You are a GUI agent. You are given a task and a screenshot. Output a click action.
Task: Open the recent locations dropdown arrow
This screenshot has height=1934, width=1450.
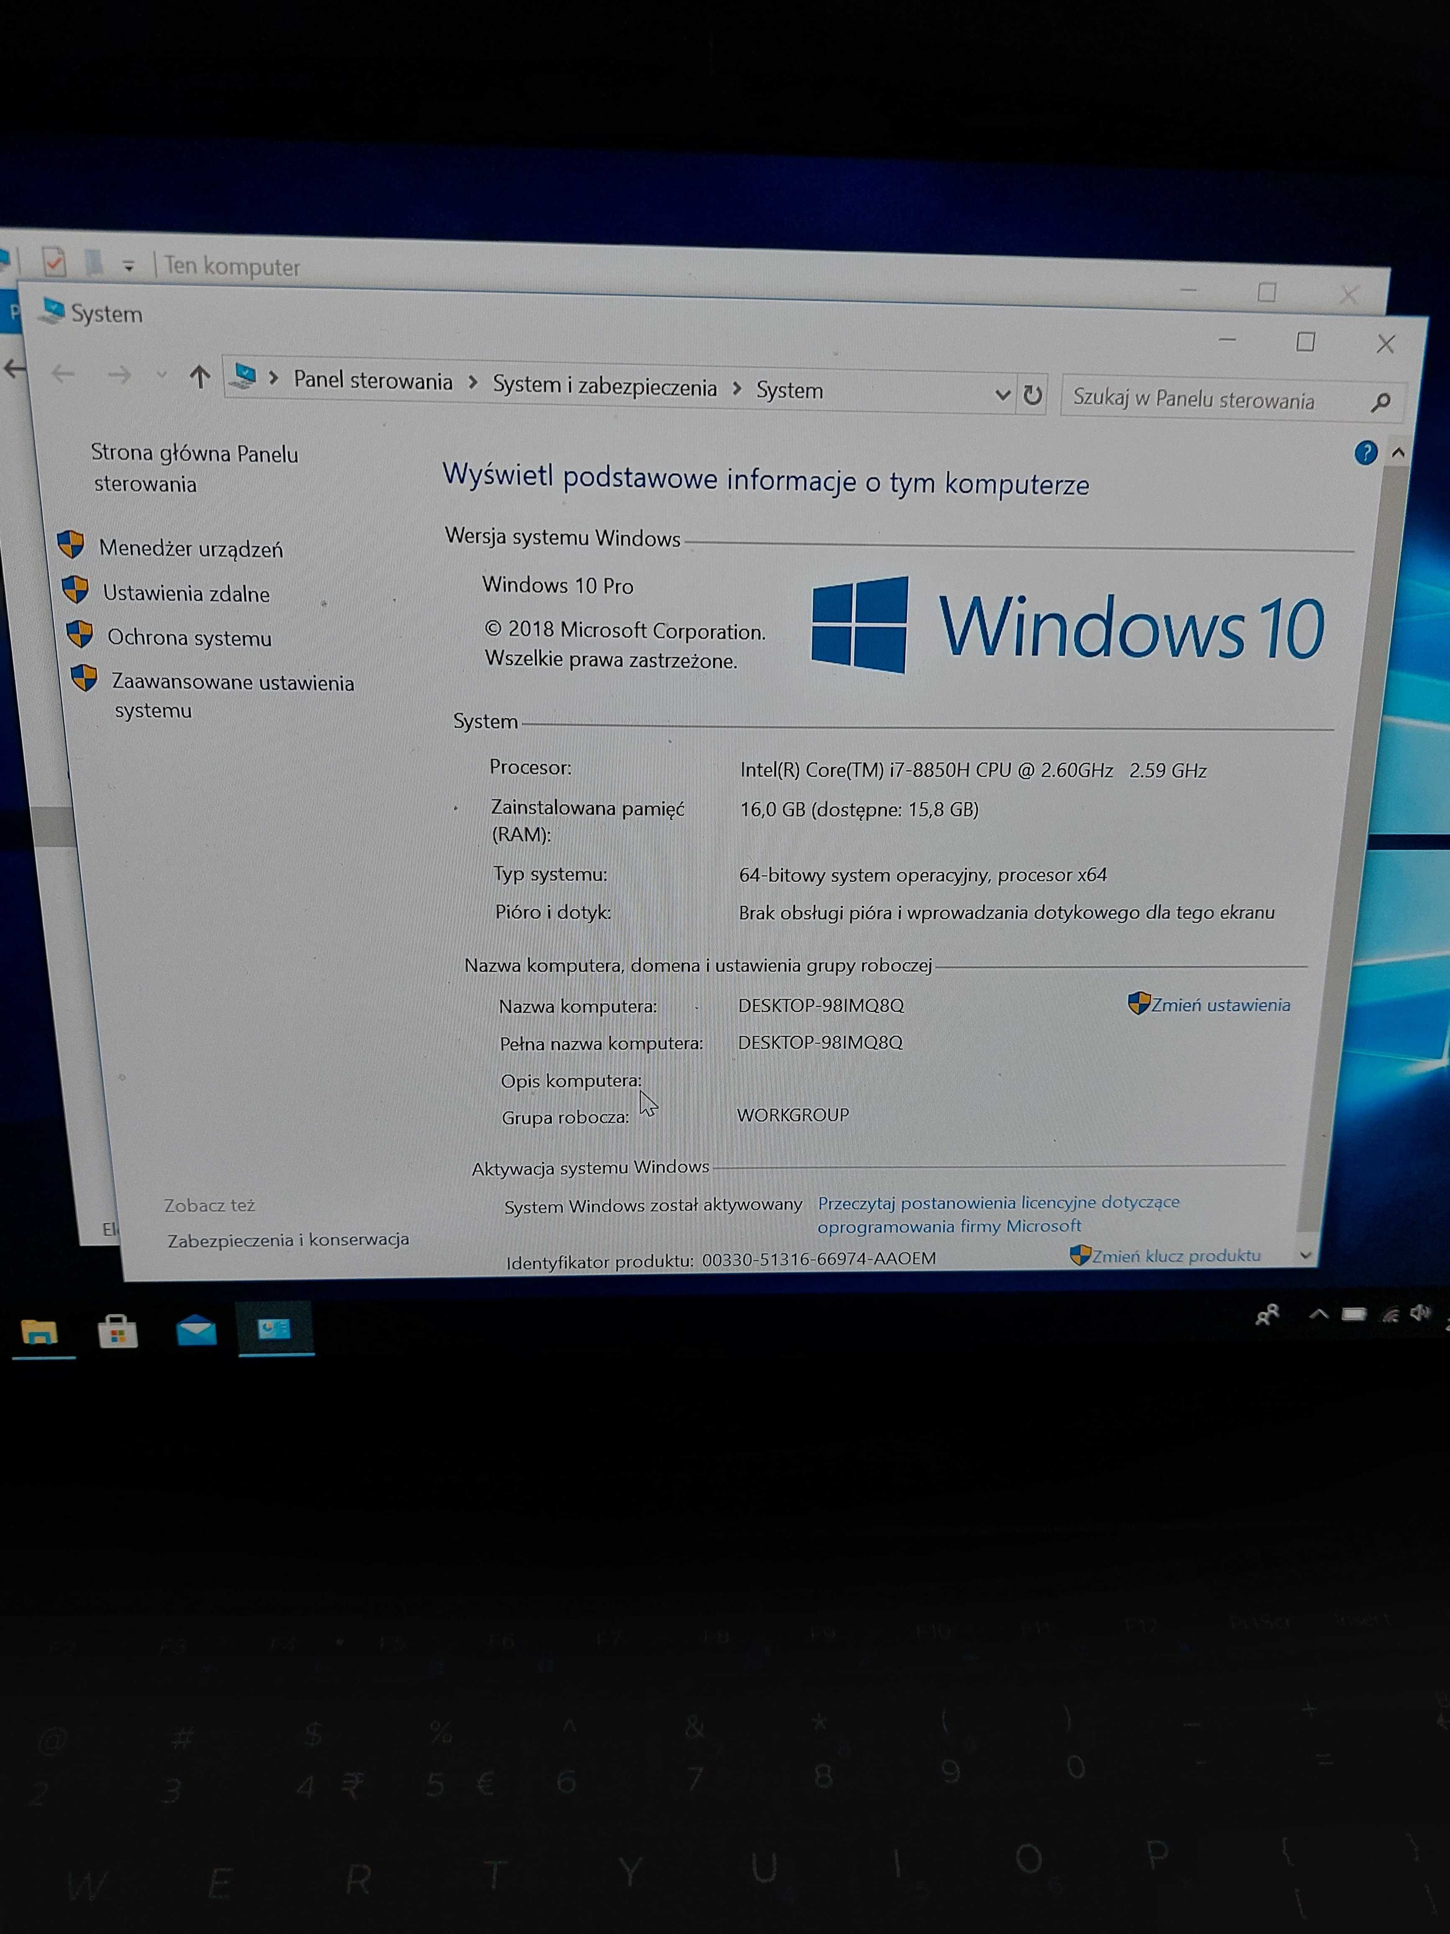(162, 375)
